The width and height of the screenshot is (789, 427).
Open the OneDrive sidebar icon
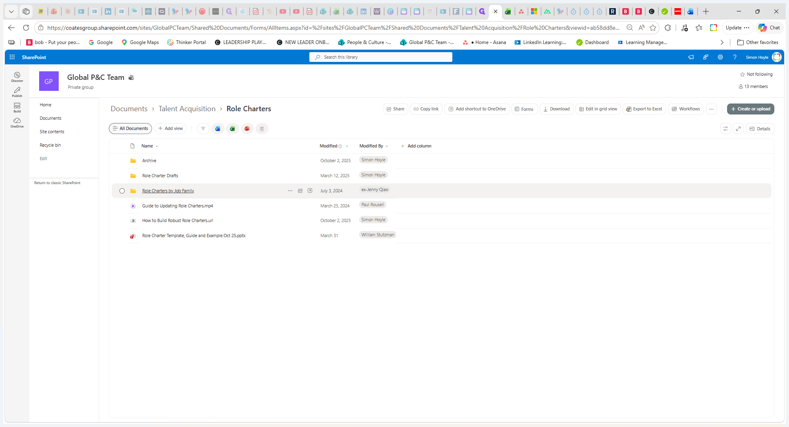tap(17, 122)
